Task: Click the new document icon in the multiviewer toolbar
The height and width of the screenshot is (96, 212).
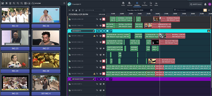Action: click(6, 3)
